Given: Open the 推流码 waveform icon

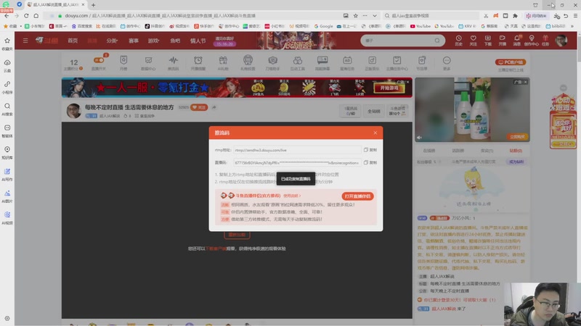Looking at the screenshot, I should [173, 62].
